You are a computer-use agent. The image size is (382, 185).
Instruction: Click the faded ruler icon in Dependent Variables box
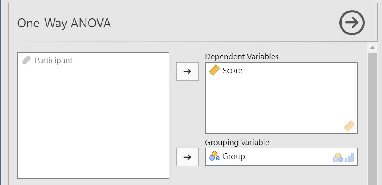tap(349, 126)
